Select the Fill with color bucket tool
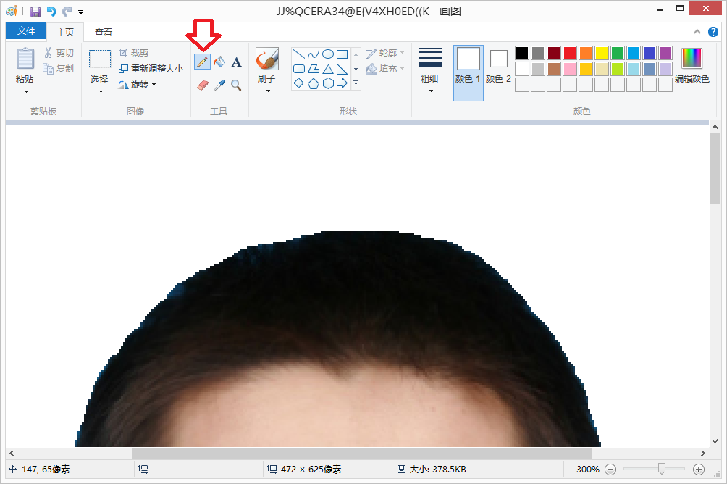The width and height of the screenshot is (727, 484). click(x=219, y=62)
